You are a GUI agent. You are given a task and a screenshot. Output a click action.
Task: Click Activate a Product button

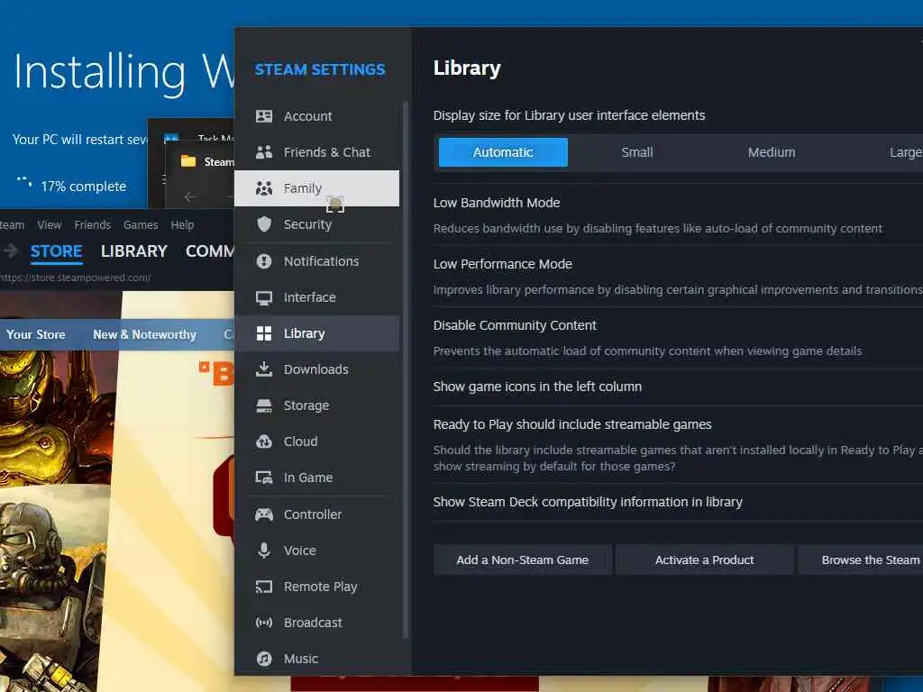pyautogui.click(x=705, y=560)
